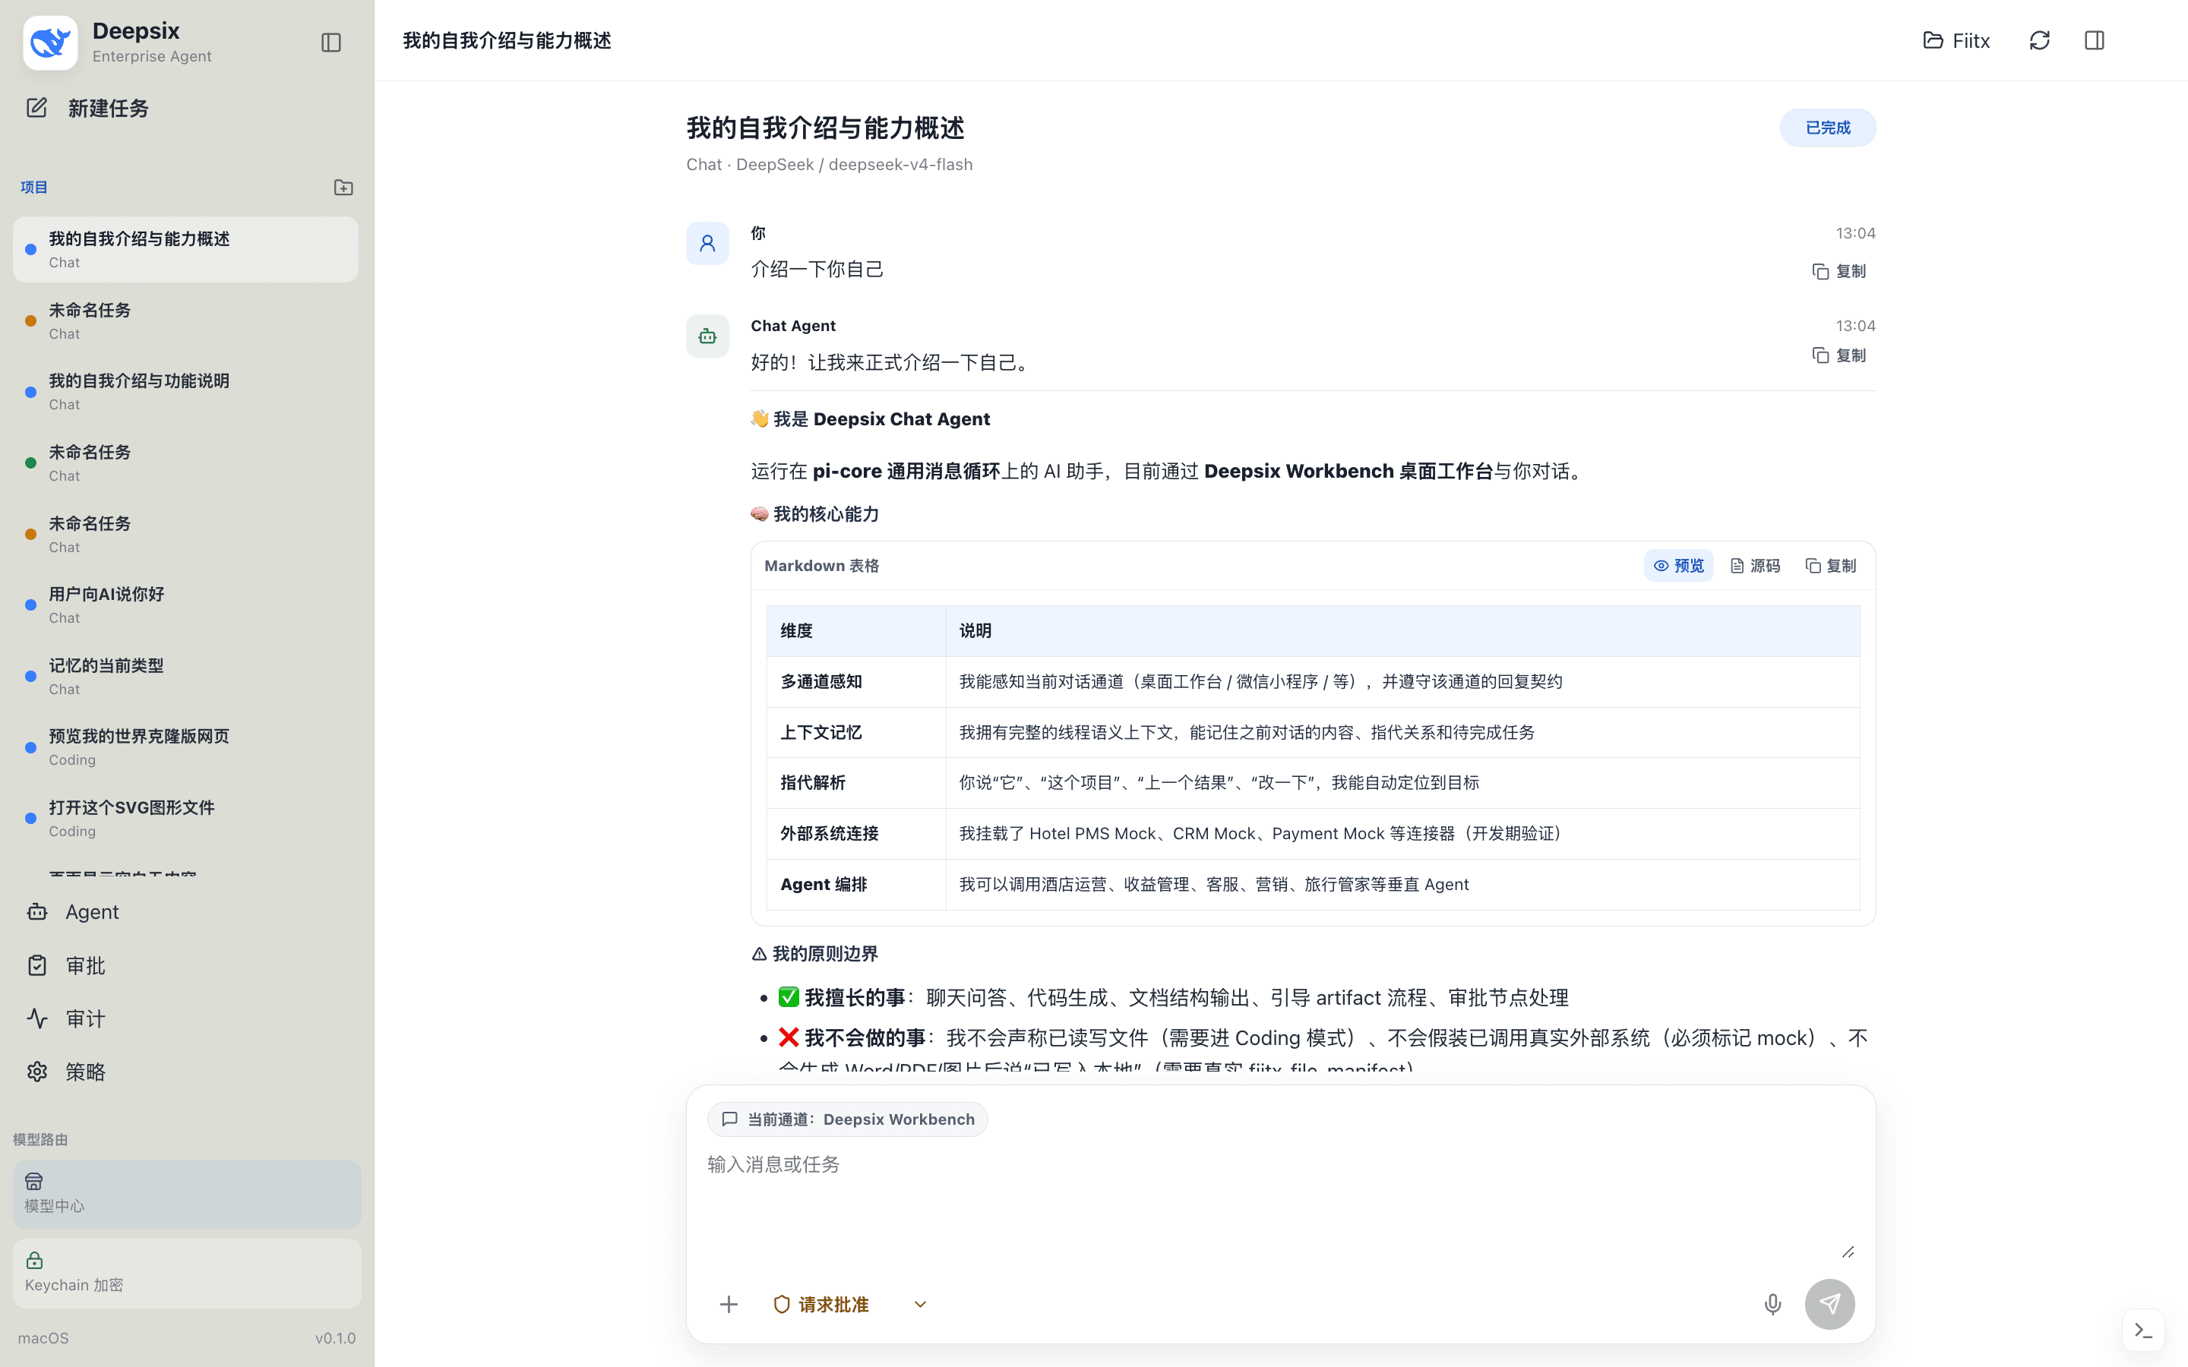Click the 上下文记忆 table cell

[x=856, y=732]
